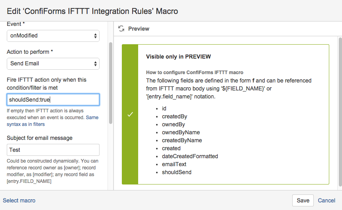Click the 'ownedByName' field list item
342x210 pixels.
[x=181, y=133]
